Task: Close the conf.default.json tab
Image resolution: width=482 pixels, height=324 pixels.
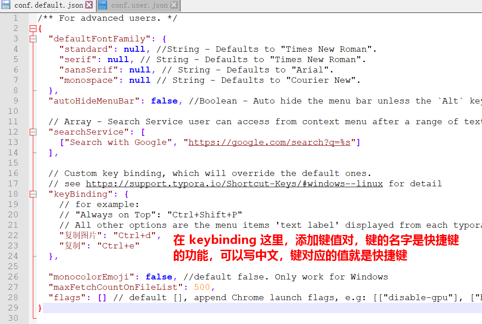Action: (x=89, y=5)
